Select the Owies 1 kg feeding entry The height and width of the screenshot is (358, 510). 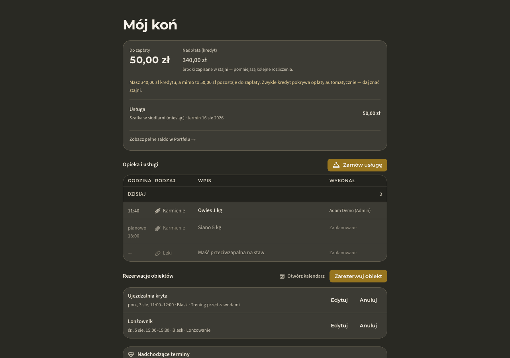[x=210, y=210]
